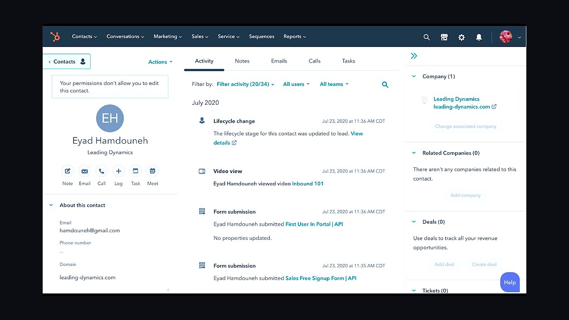Click the Task icon under contact name
Screen dimensions: 569x320
(x=136, y=171)
